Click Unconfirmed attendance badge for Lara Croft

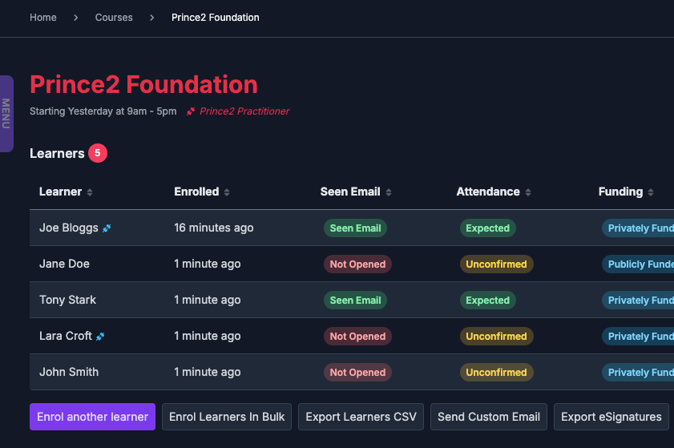[496, 337]
